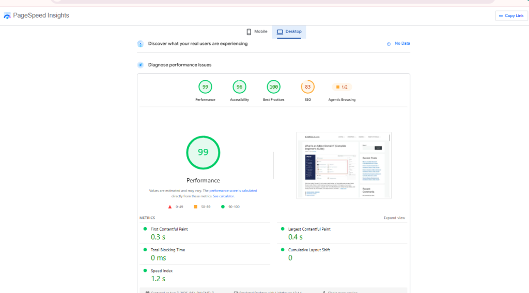Click the mobile phone icon in the tabs
The width and height of the screenshot is (529, 293).
point(249,31)
